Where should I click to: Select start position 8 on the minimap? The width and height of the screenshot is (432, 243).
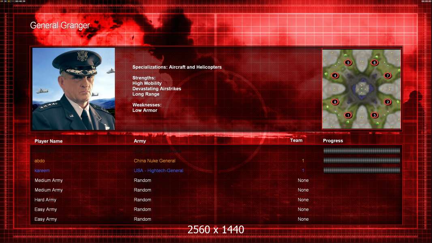[x=335, y=102]
